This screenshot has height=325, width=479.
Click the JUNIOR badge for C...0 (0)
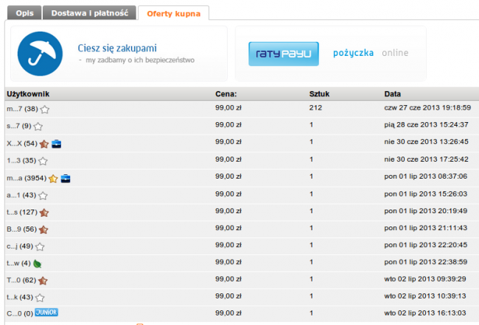46,312
